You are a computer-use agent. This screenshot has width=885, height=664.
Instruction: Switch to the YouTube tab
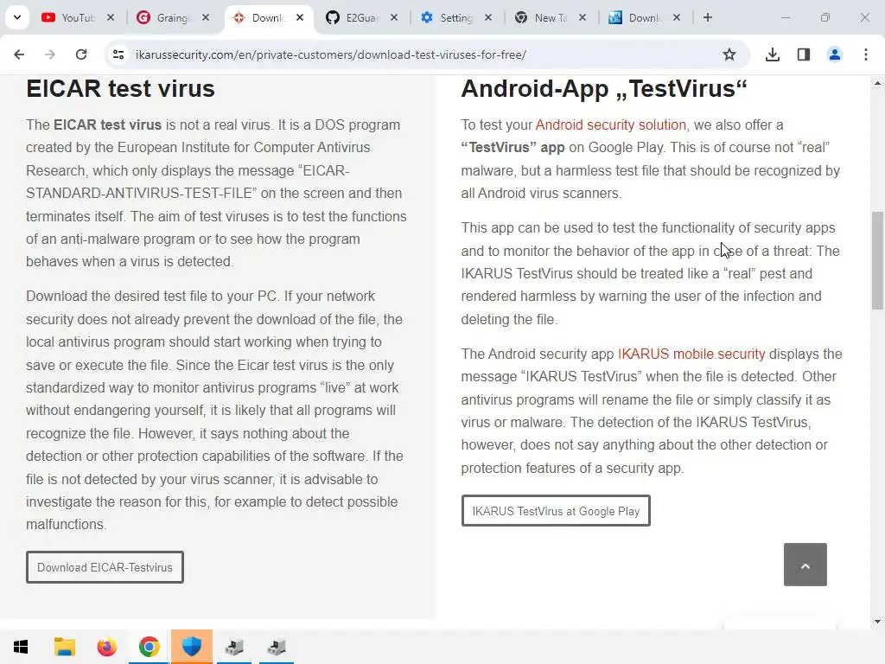click(x=69, y=18)
